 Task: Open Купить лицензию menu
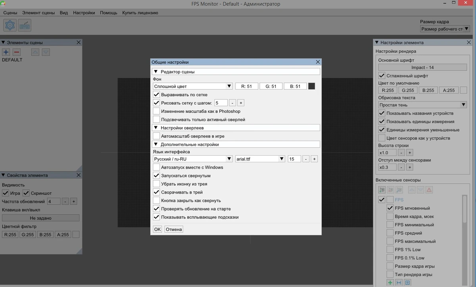(x=140, y=13)
